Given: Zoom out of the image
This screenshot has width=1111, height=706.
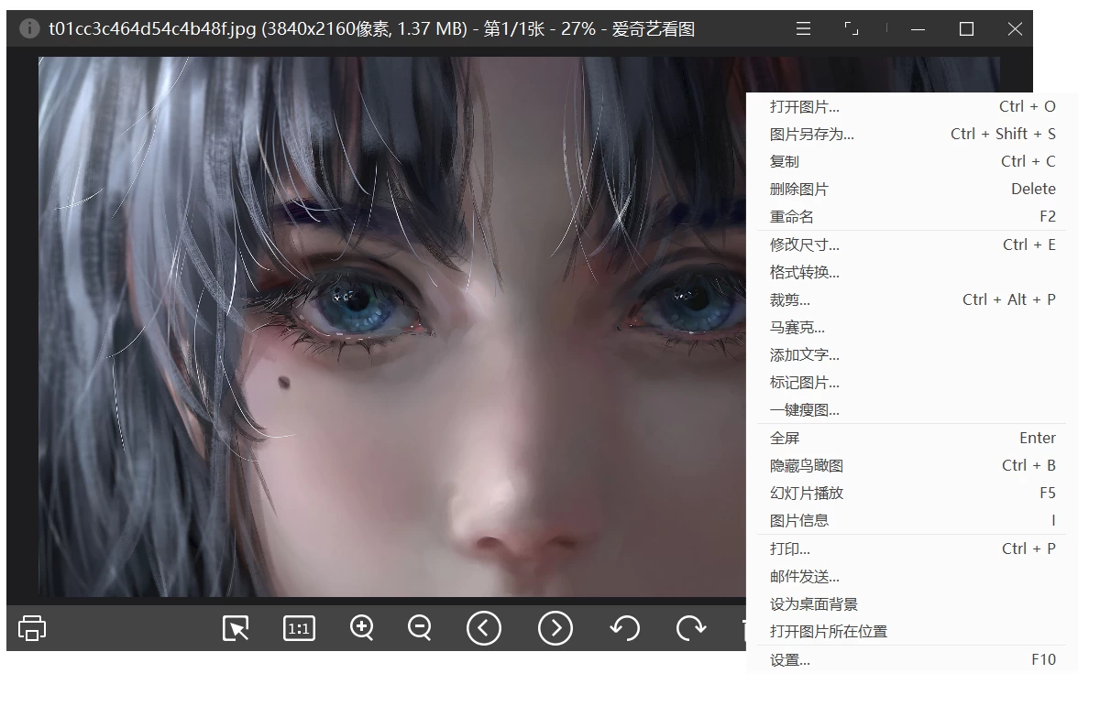Looking at the screenshot, I should [420, 628].
